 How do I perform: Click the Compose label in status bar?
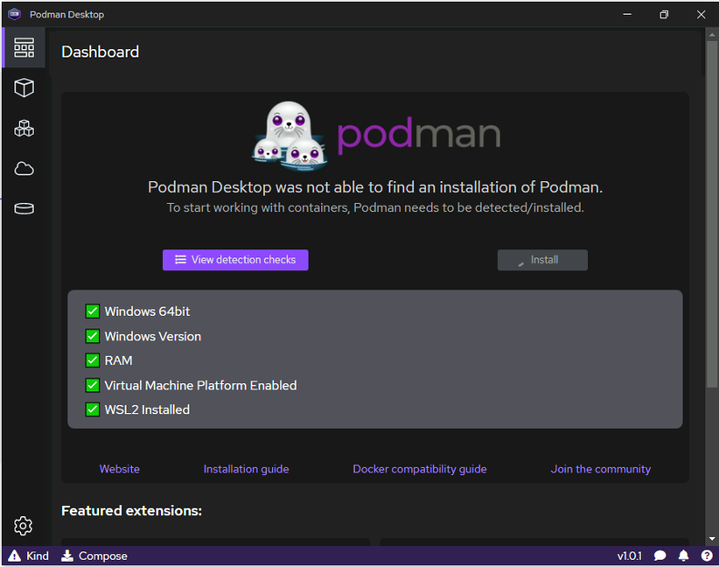point(103,556)
